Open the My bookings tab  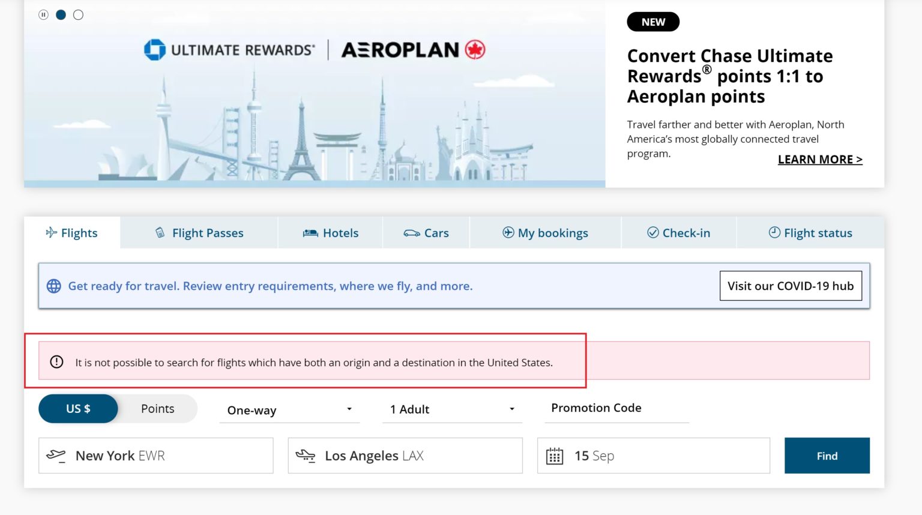tap(544, 233)
